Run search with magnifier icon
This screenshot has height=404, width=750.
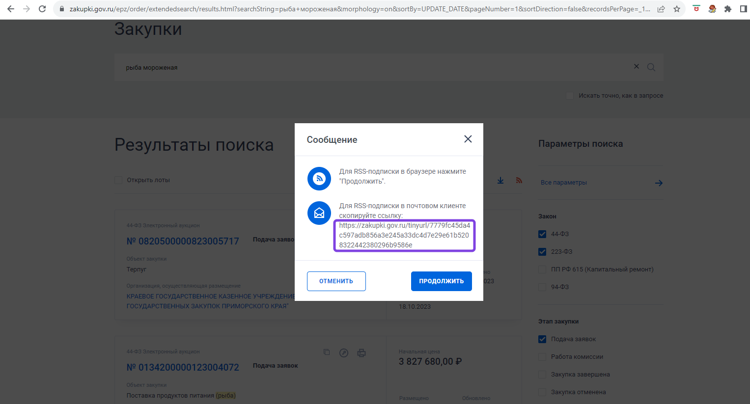coord(651,67)
